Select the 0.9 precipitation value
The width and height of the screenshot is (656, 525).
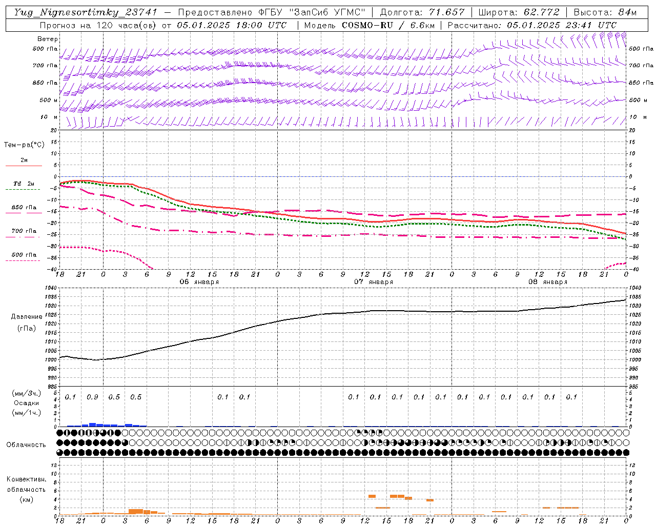[92, 397]
